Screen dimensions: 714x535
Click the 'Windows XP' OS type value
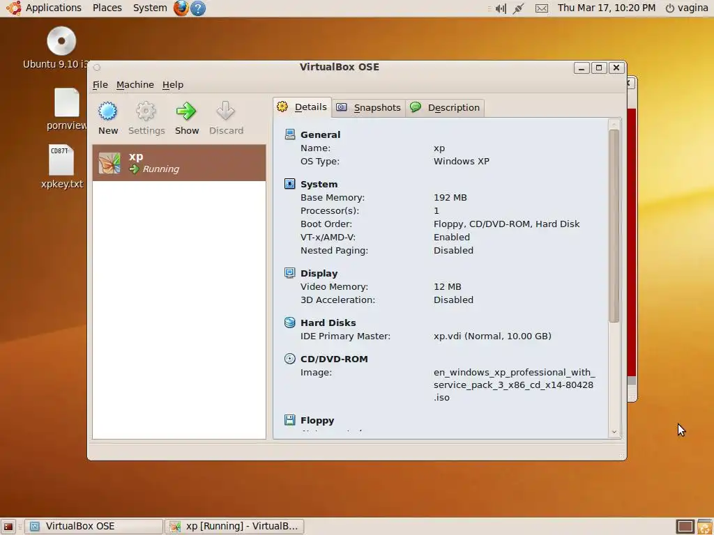(x=462, y=161)
